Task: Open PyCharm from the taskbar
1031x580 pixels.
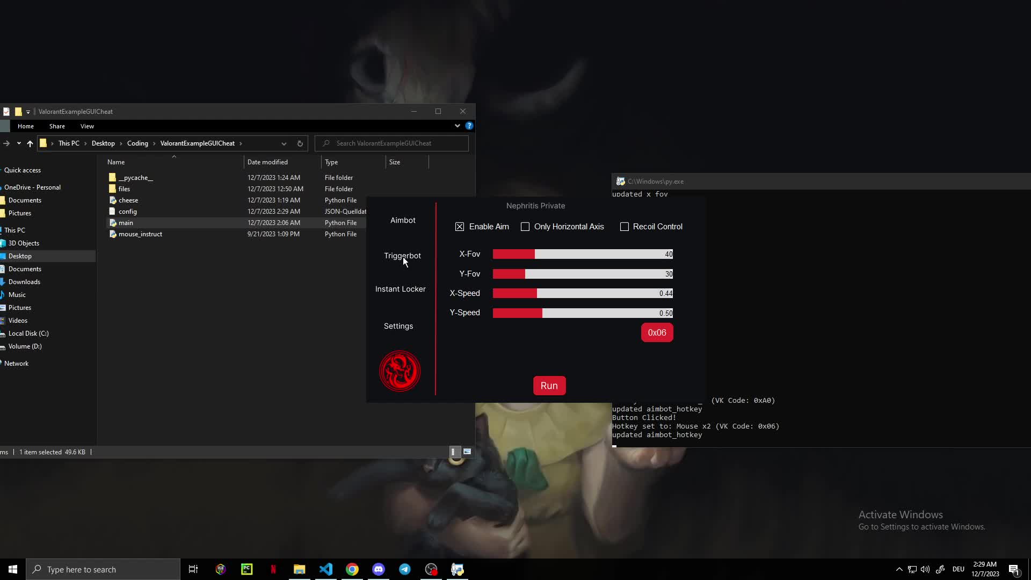Action: tap(246, 569)
